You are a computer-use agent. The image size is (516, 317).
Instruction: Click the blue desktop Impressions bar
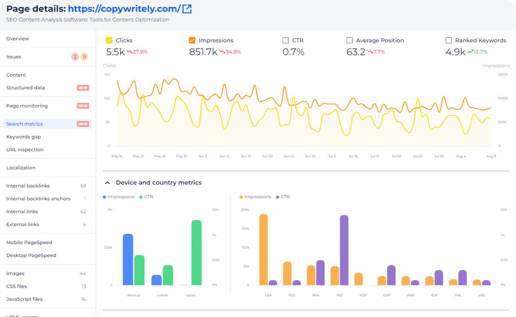[x=128, y=260]
